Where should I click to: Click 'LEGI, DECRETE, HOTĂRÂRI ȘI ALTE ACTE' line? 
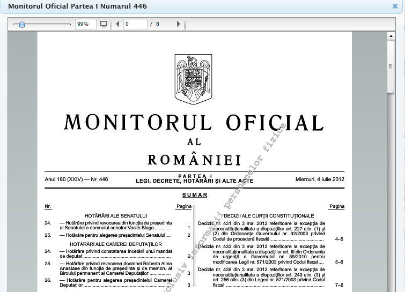click(195, 181)
